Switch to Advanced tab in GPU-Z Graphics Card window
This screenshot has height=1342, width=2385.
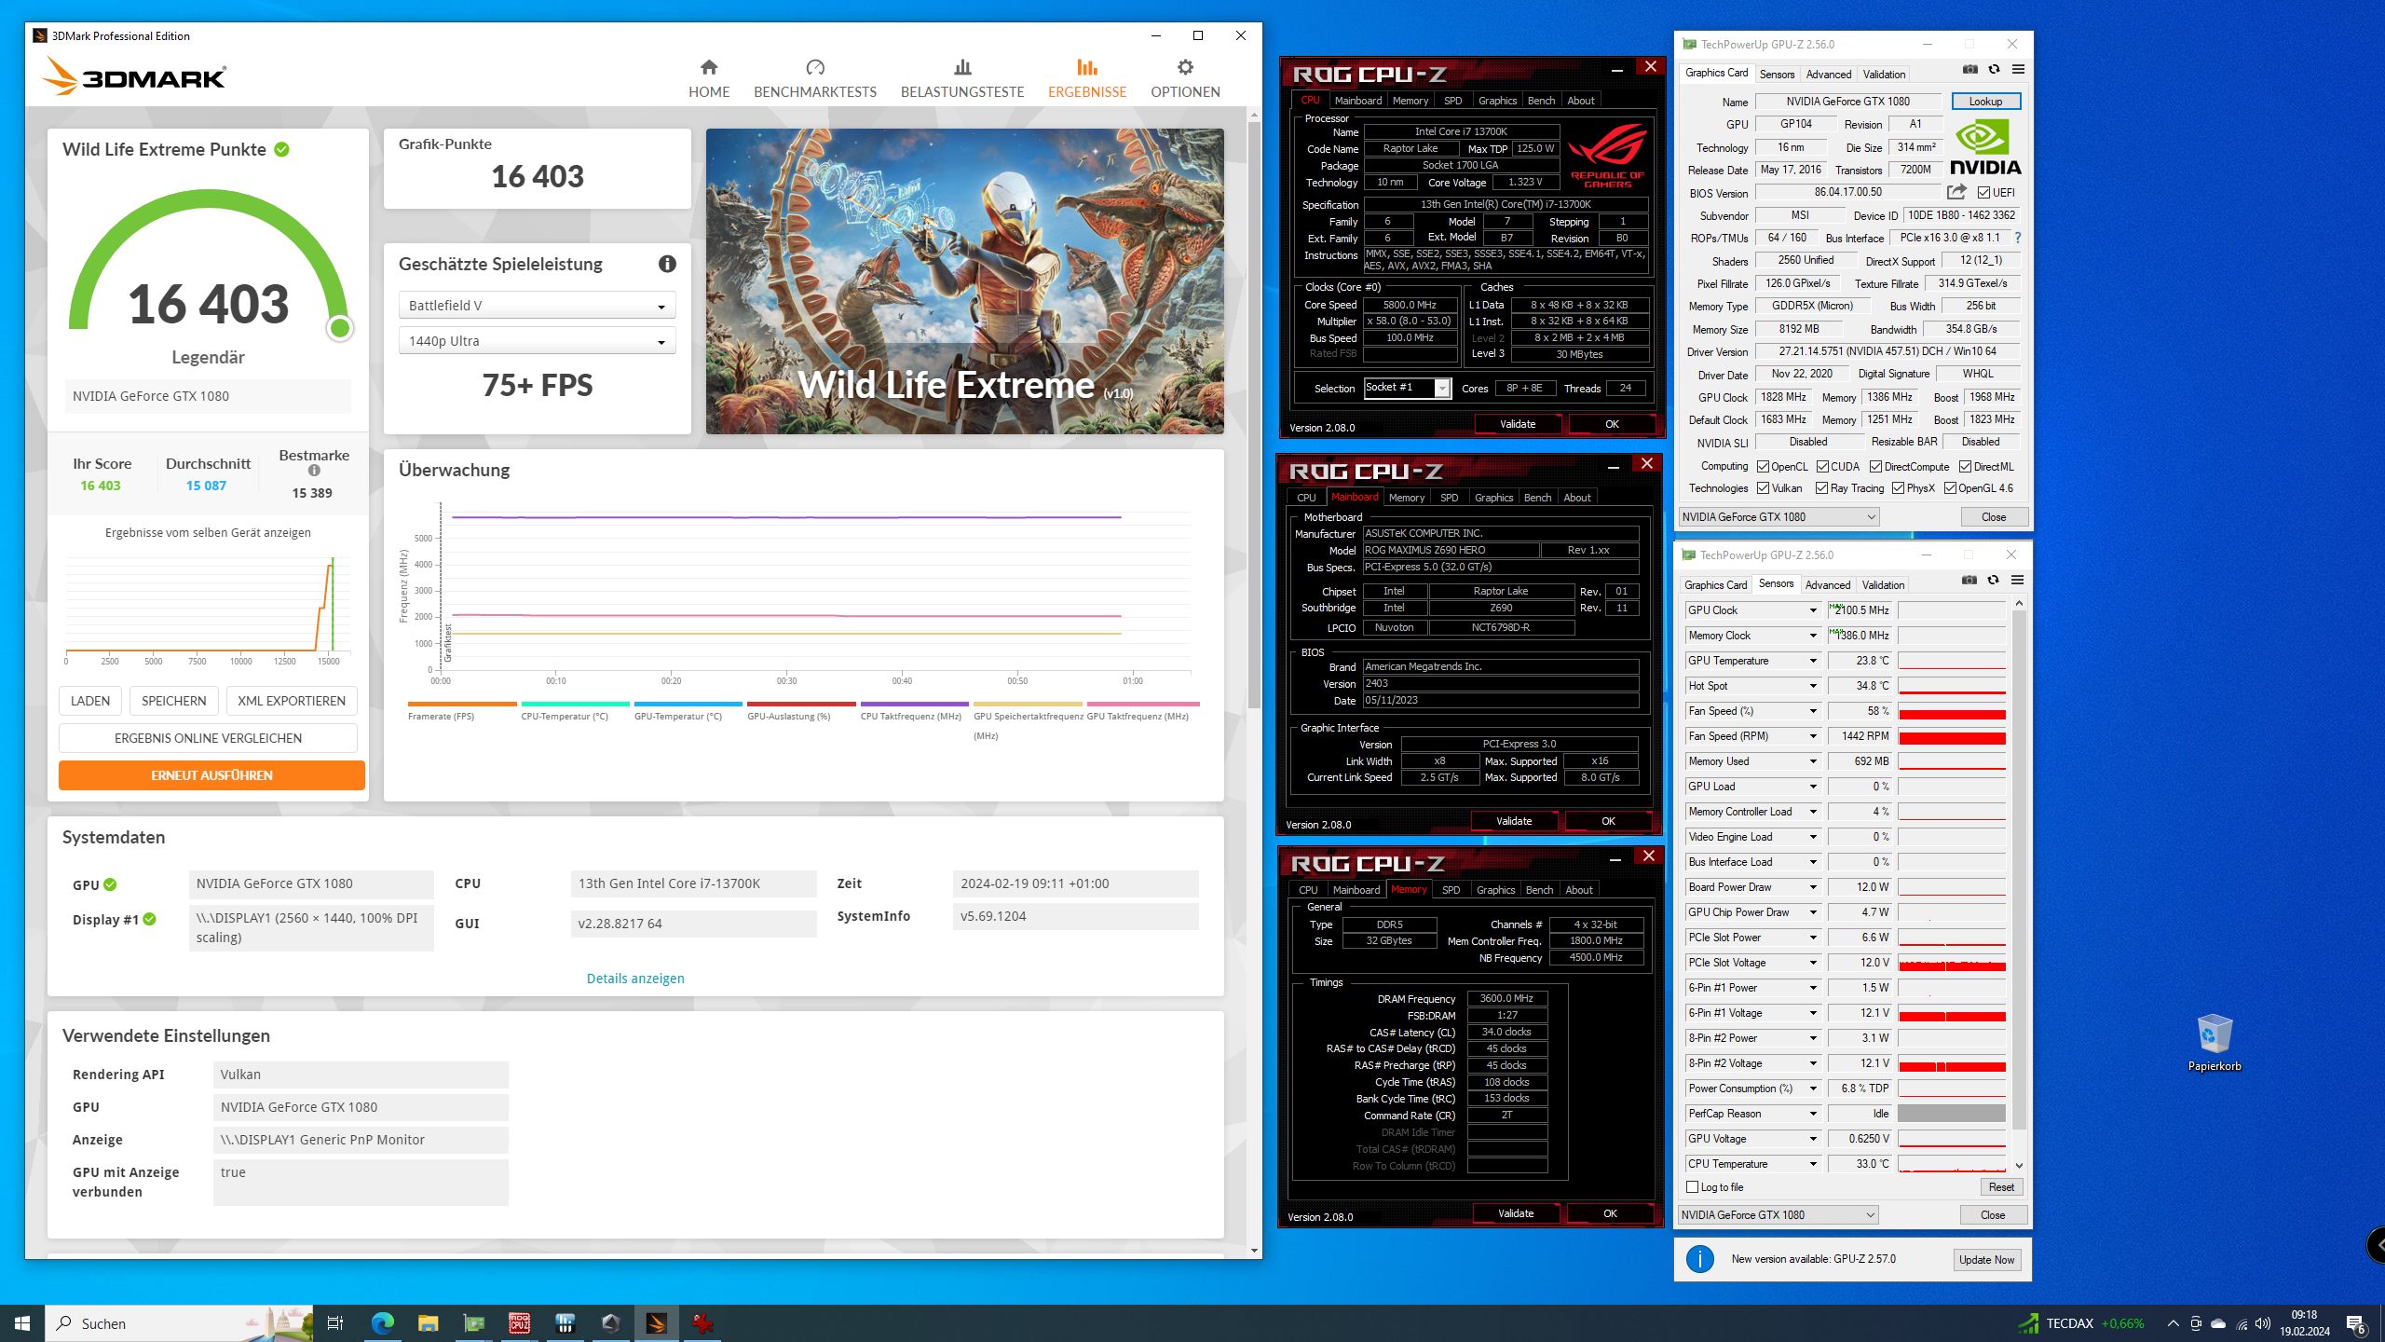pyautogui.click(x=1828, y=75)
